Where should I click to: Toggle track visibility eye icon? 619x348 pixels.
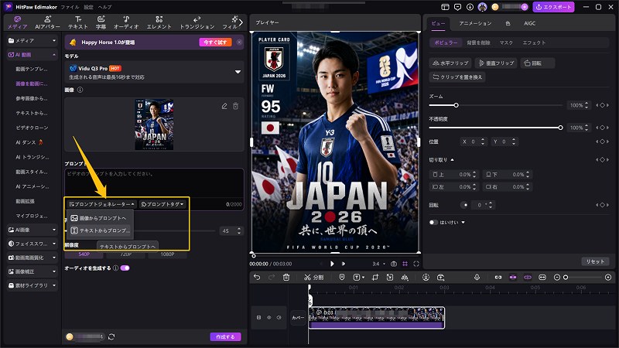click(x=268, y=317)
